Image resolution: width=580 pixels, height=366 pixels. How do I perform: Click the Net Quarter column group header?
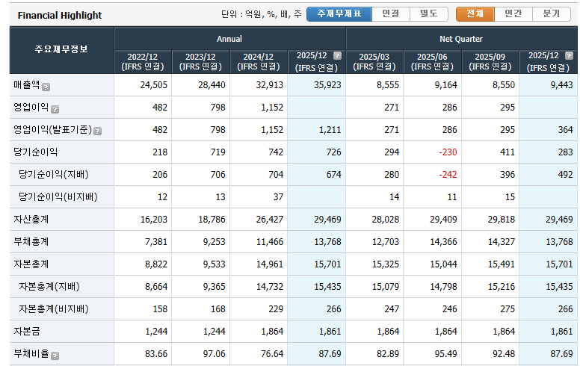tap(461, 39)
